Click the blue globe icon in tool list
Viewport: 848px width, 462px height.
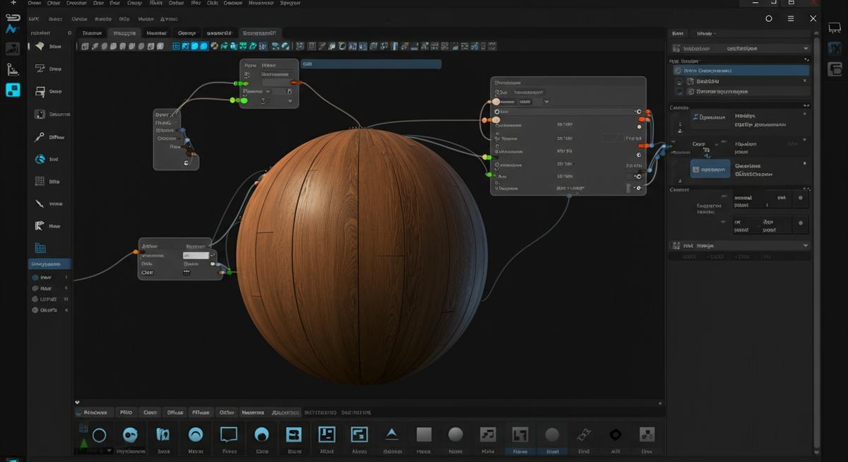40,159
